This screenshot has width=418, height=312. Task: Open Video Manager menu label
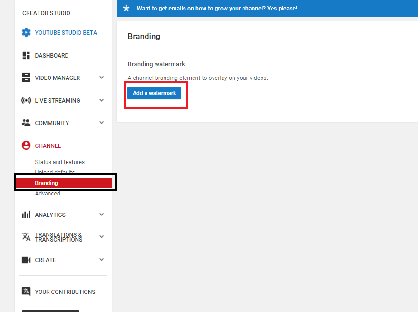pos(58,78)
